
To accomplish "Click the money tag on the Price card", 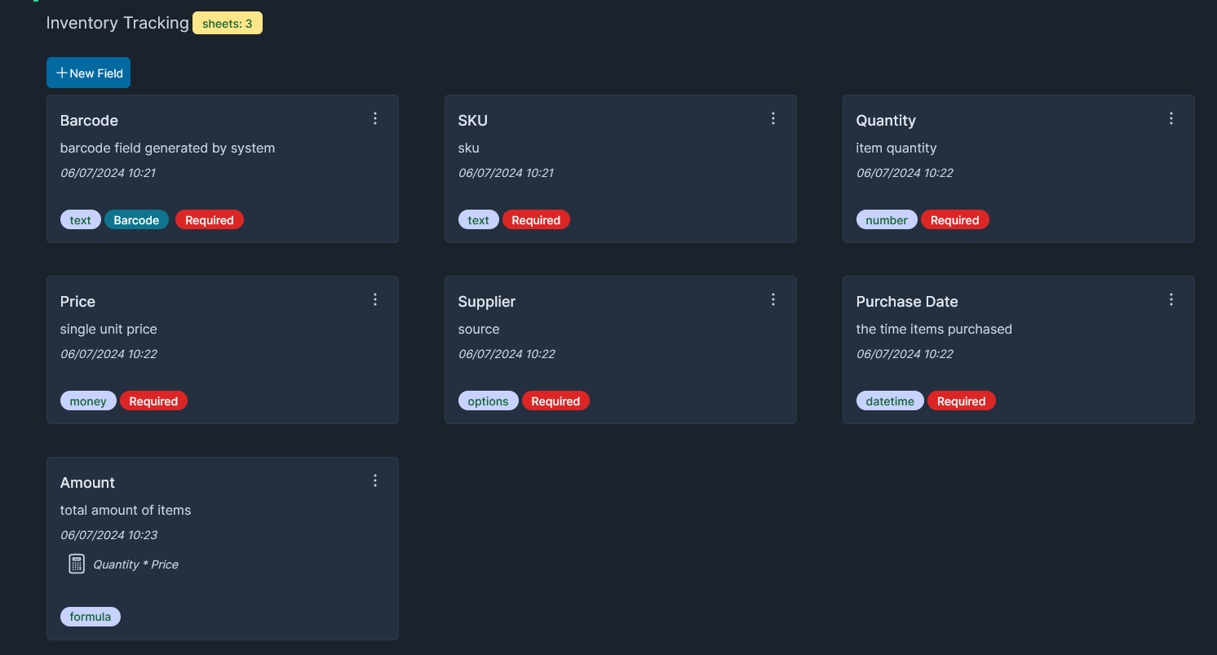I will pos(88,401).
